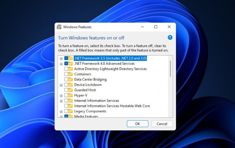Viewport: 235px width, 148px height.
Task: Click the Windows Features title bar icon
Action: (x=59, y=27)
